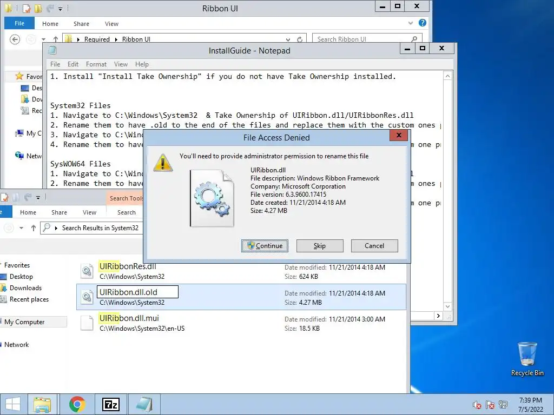Click Properties icon in Ribbon UI title bar
The height and width of the screenshot is (415, 554).
click(x=26, y=8)
